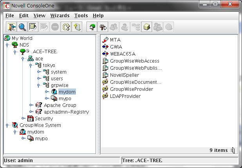This screenshot has height=168, width=242.
Task: Maximize the Novell ConsoleOne window
Action: click(215, 4)
